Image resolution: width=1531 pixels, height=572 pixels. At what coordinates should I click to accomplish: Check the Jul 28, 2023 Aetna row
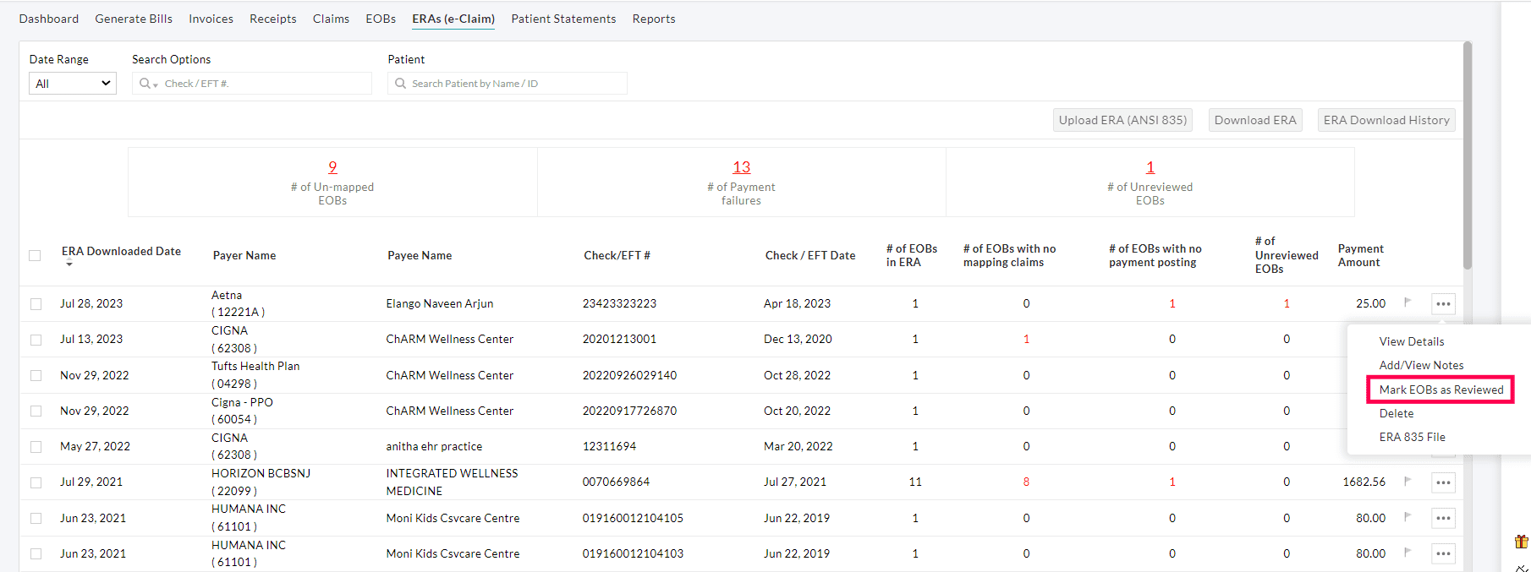(36, 304)
